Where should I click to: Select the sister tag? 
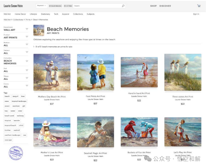coord(20,111)
